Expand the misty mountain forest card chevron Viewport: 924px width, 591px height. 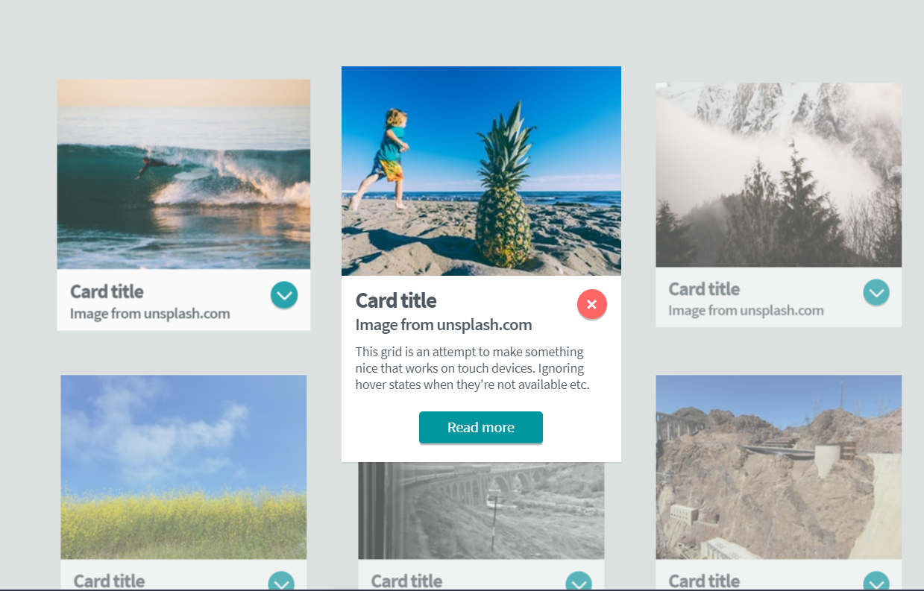[876, 292]
